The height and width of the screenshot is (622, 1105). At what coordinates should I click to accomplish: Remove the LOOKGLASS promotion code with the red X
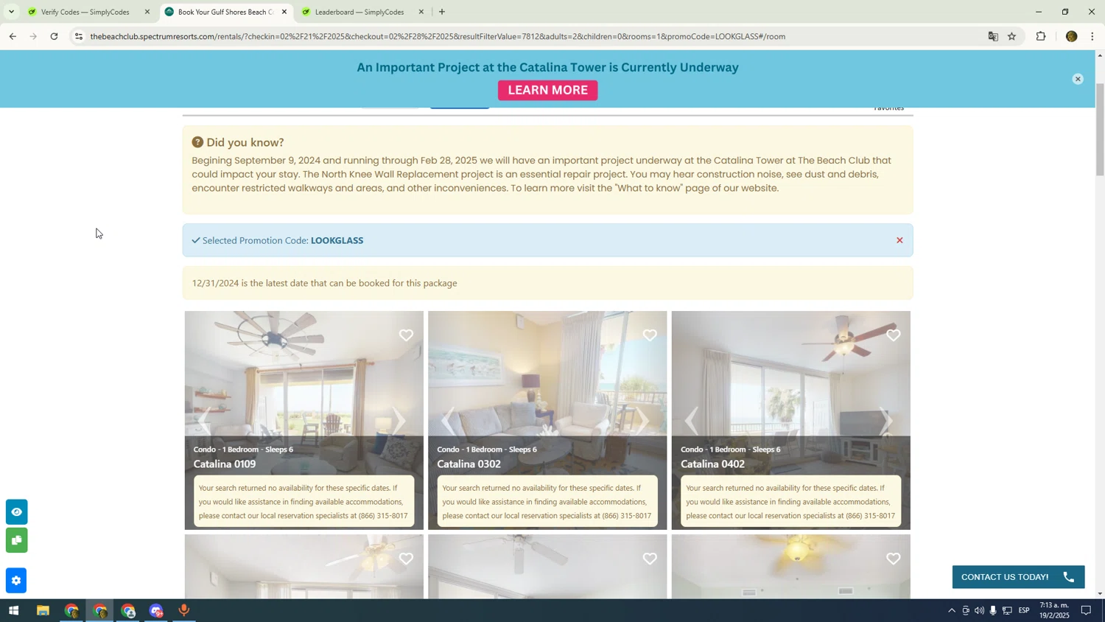(899, 240)
